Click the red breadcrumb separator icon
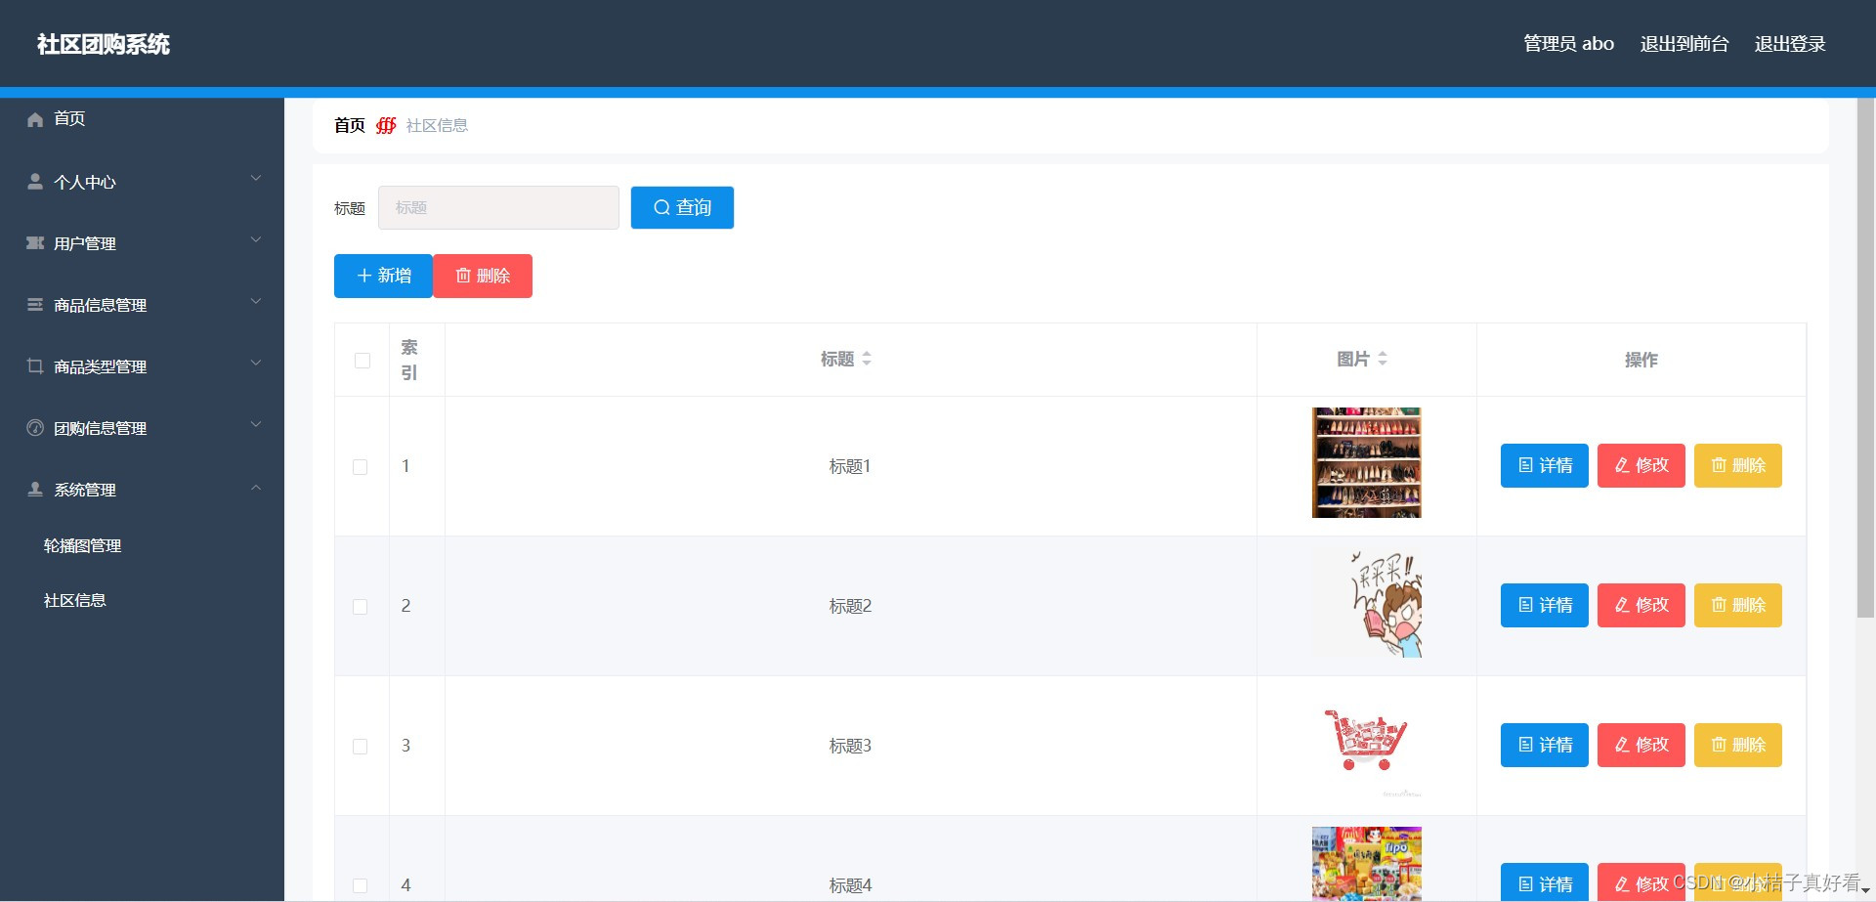Image resolution: width=1876 pixels, height=902 pixels. [386, 125]
